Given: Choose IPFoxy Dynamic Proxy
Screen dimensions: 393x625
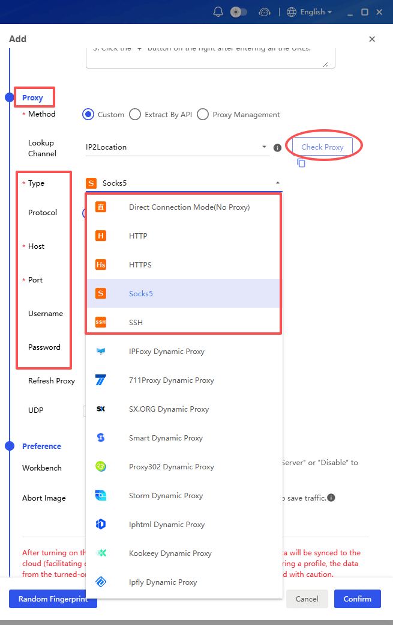Looking at the screenshot, I should point(184,351).
